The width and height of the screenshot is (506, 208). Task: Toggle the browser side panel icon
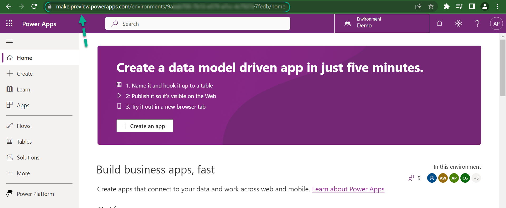tap(472, 6)
